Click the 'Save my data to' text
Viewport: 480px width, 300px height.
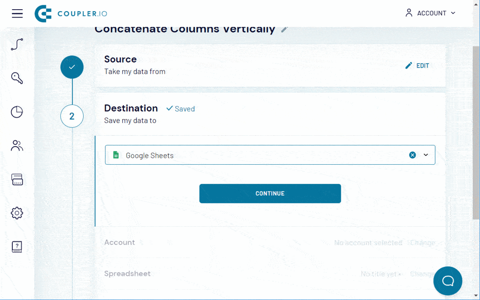(x=130, y=121)
